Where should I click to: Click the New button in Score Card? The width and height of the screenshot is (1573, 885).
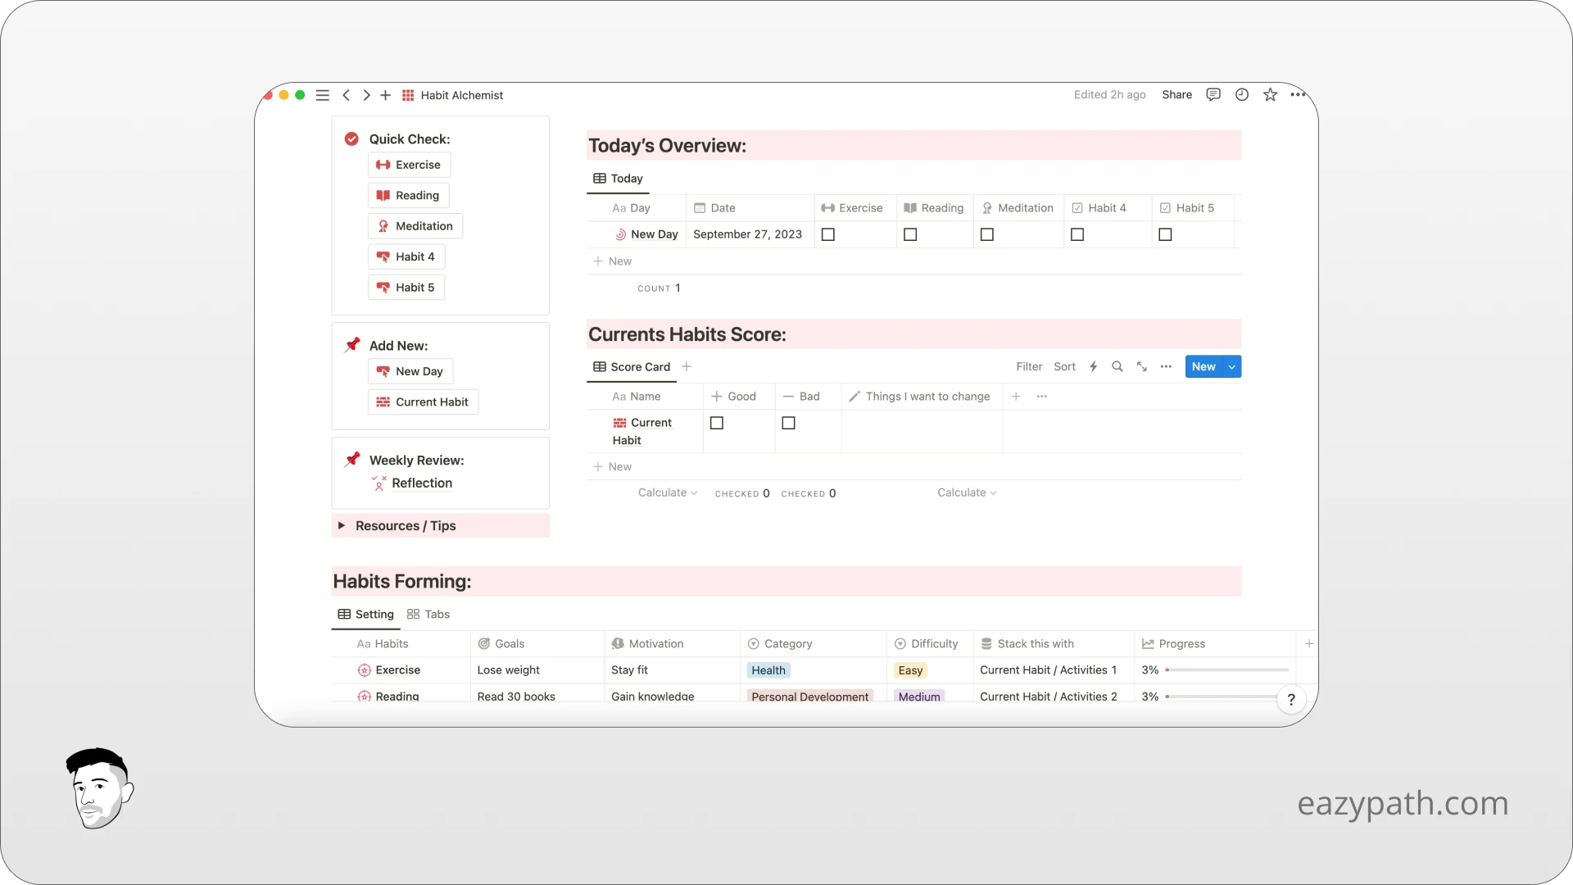pyautogui.click(x=1203, y=366)
